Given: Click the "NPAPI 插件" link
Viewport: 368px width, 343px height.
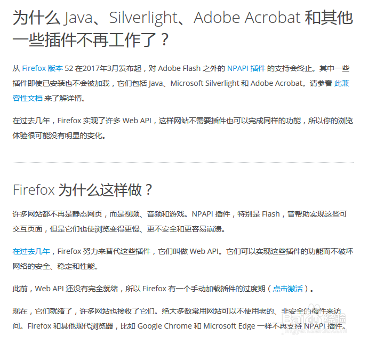Looking at the screenshot, I should point(246,68).
